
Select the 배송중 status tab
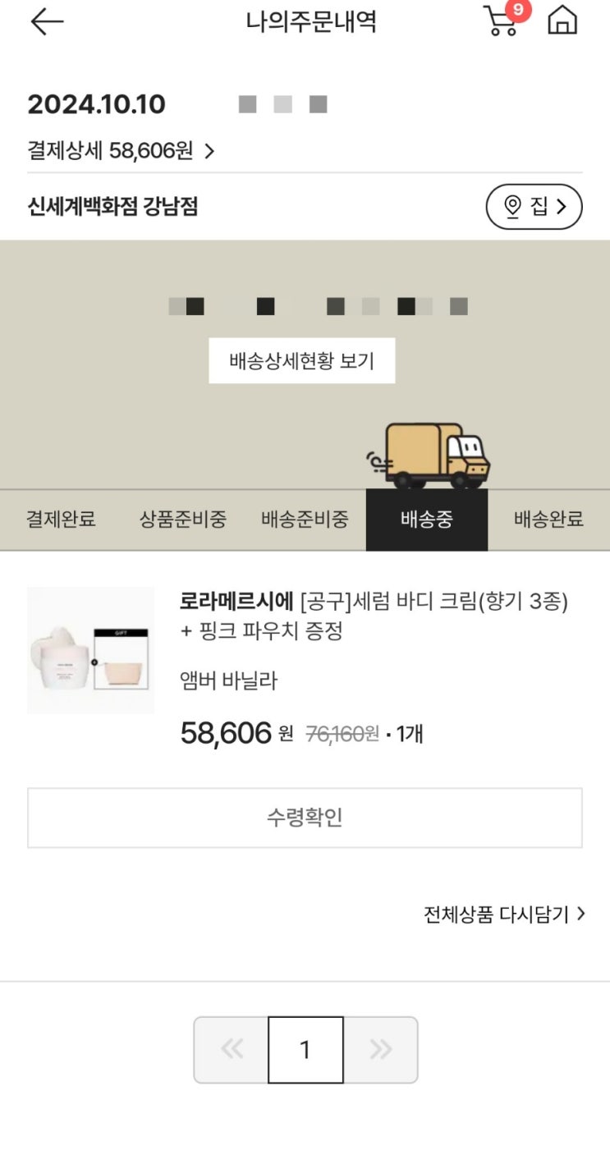pos(426,520)
